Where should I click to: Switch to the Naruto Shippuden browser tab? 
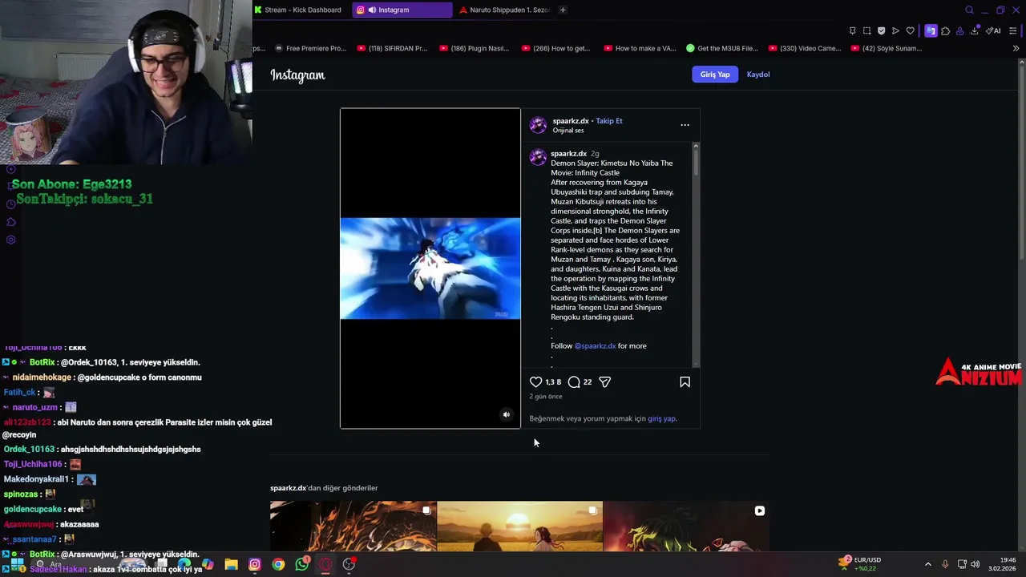click(x=504, y=10)
